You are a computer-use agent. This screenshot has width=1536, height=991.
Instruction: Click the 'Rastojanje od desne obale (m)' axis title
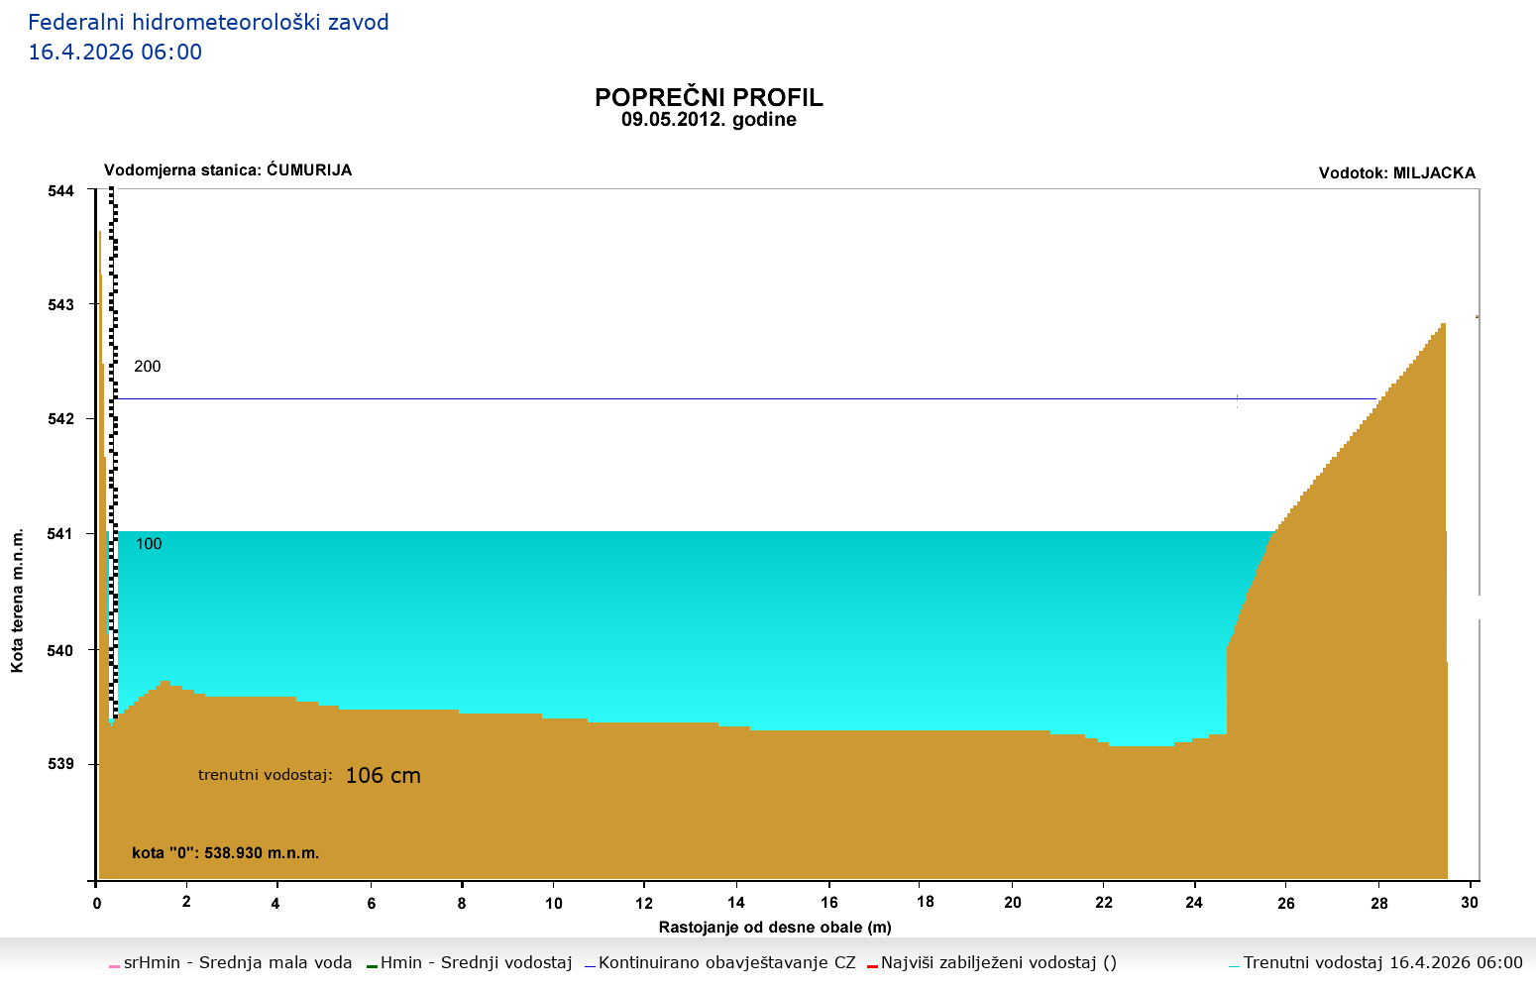tap(775, 928)
